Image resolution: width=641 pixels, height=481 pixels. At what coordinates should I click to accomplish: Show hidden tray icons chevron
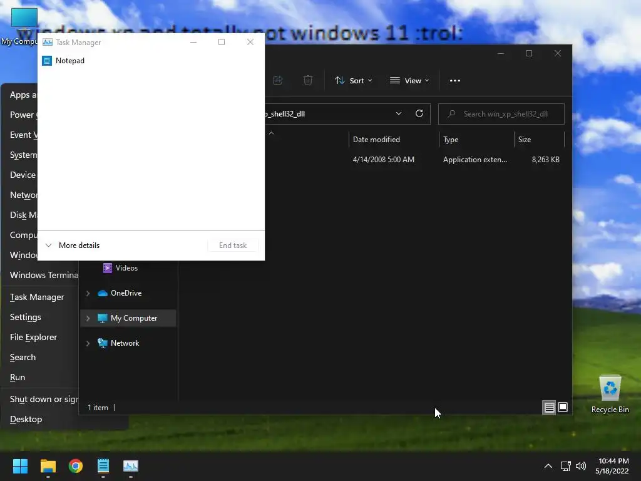[x=548, y=466]
